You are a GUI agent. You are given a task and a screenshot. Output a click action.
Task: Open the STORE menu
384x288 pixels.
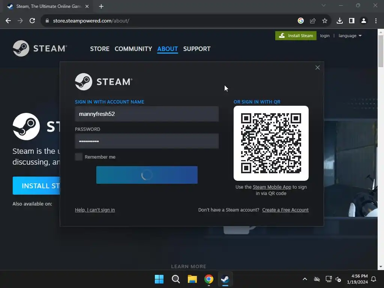(x=100, y=49)
